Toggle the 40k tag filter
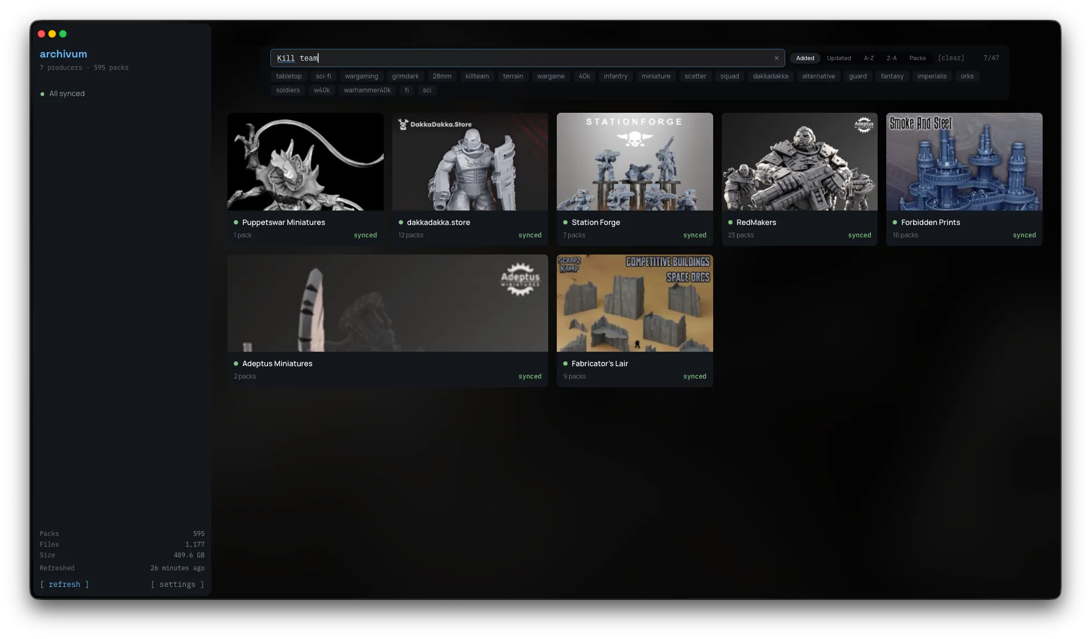 click(x=584, y=76)
